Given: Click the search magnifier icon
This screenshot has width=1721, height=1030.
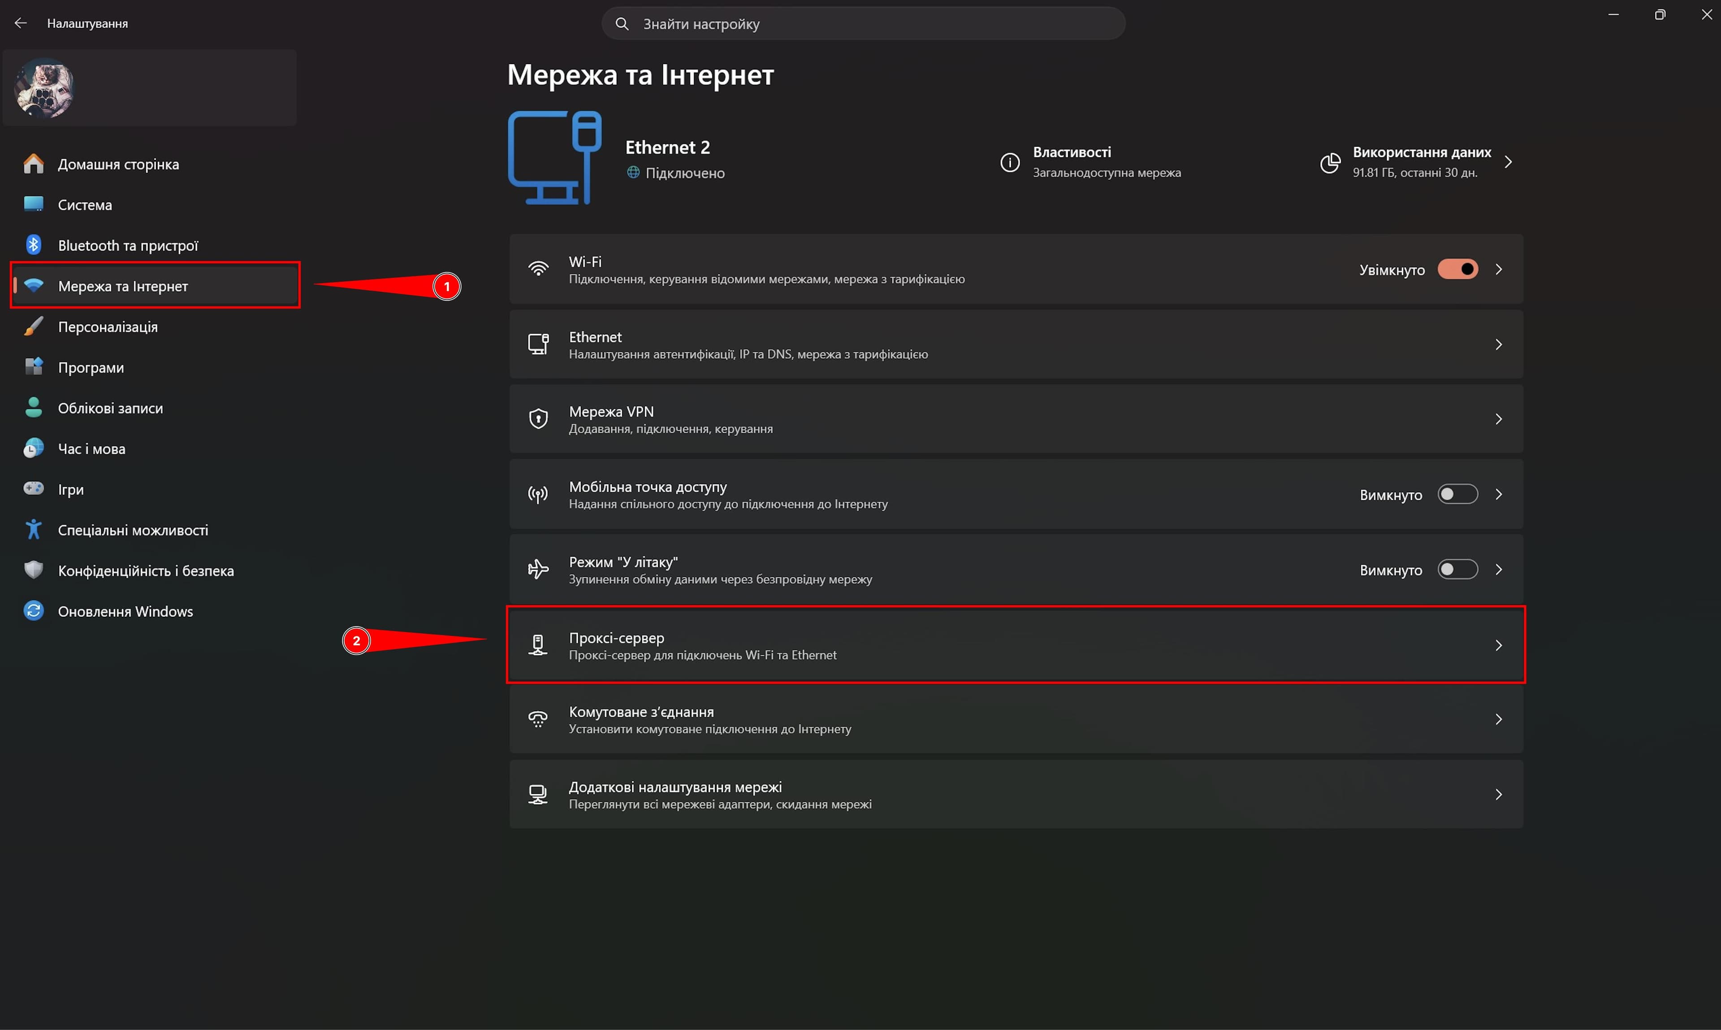Looking at the screenshot, I should click(622, 24).
